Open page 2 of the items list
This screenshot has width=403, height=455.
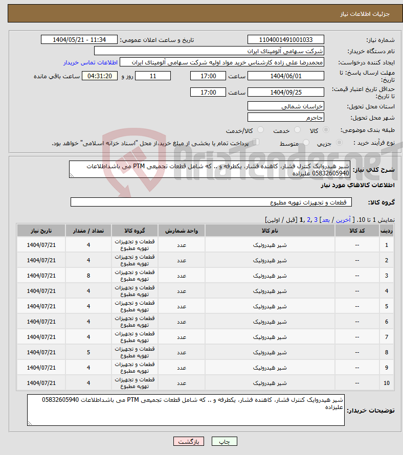(308, 220)
